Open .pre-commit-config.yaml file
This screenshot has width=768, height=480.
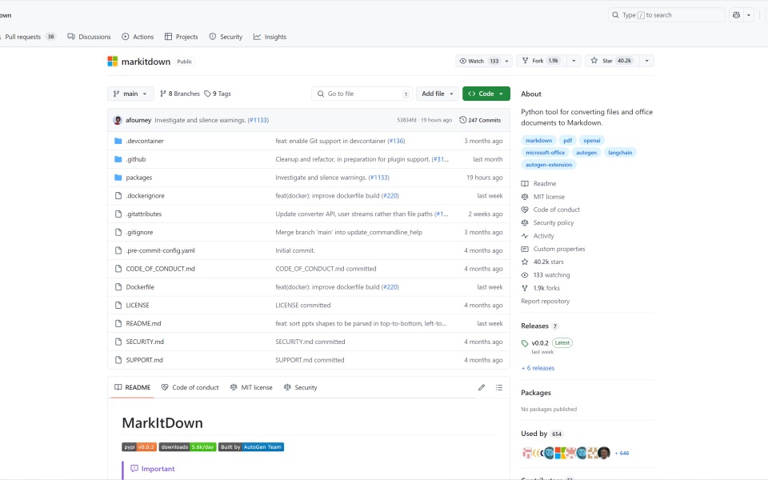tap(160, 250)
